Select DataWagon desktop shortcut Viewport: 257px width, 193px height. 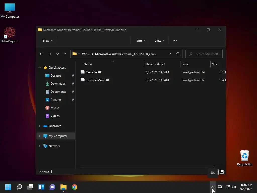point(10,35)
